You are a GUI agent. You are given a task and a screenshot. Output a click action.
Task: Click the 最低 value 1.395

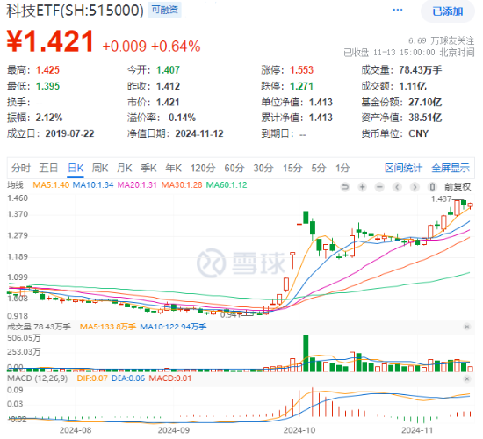point(47,86)
